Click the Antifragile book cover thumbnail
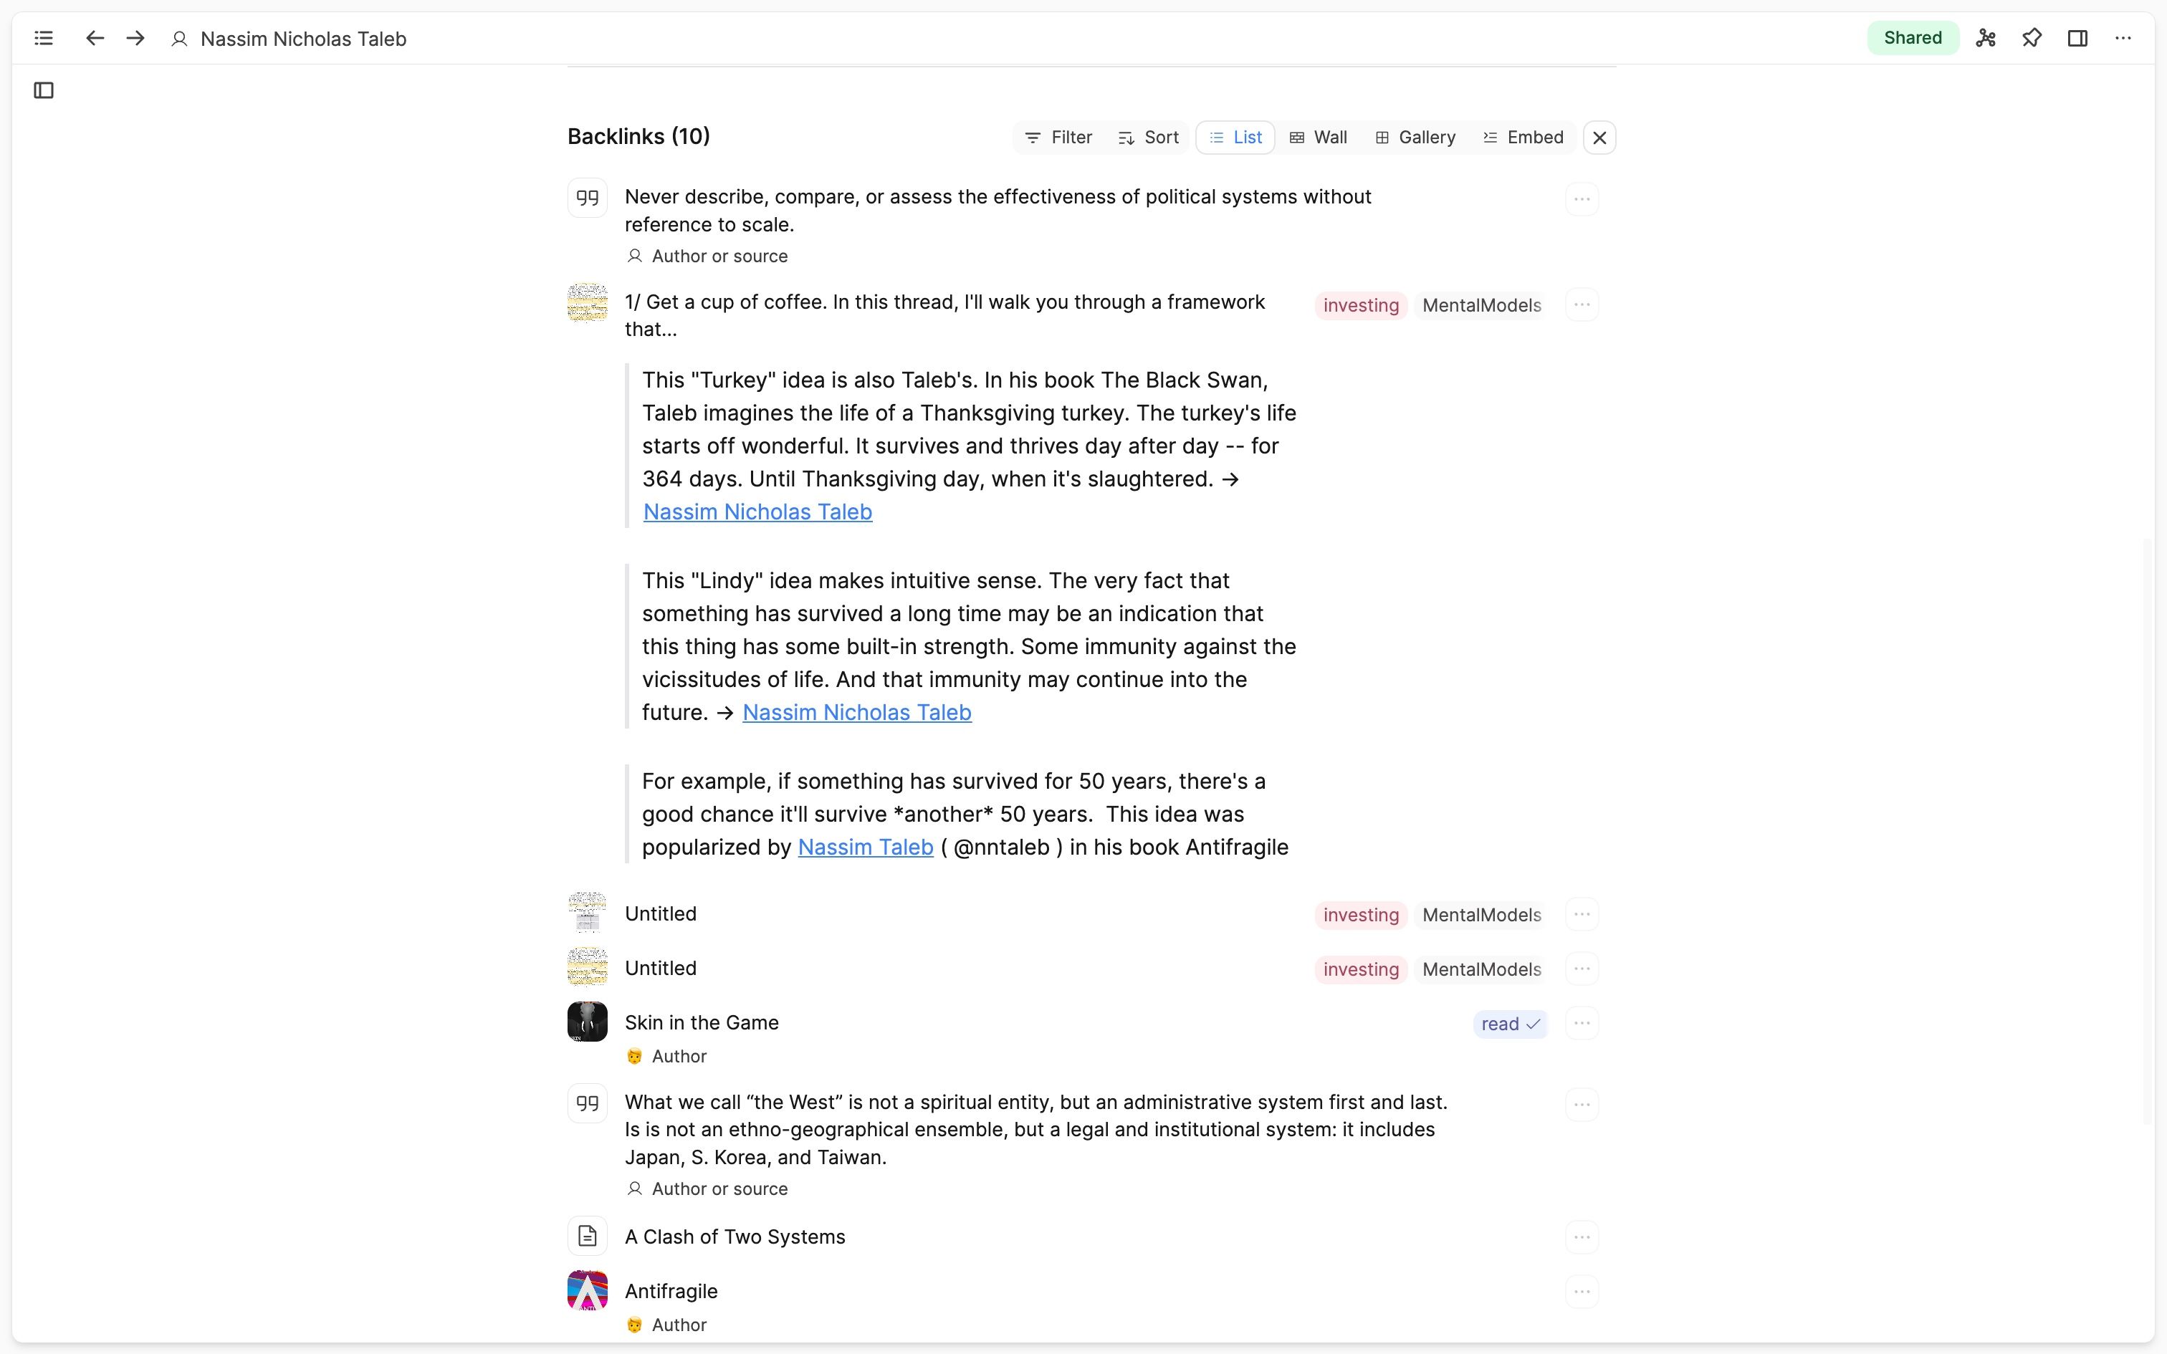Screen dimensions: 2167x1354 click(x=588, y=1290)
